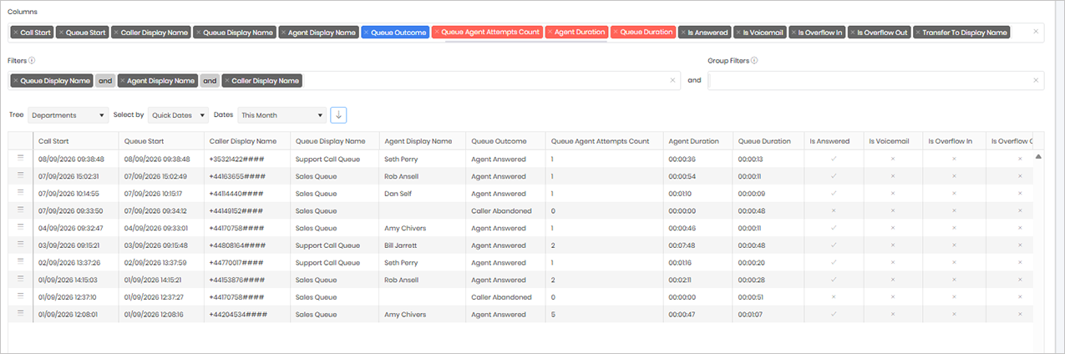Open row menu for 01/09/2026 12:08:01 call
This screenshot has width=1065, height=354.
tap(20, 315)
